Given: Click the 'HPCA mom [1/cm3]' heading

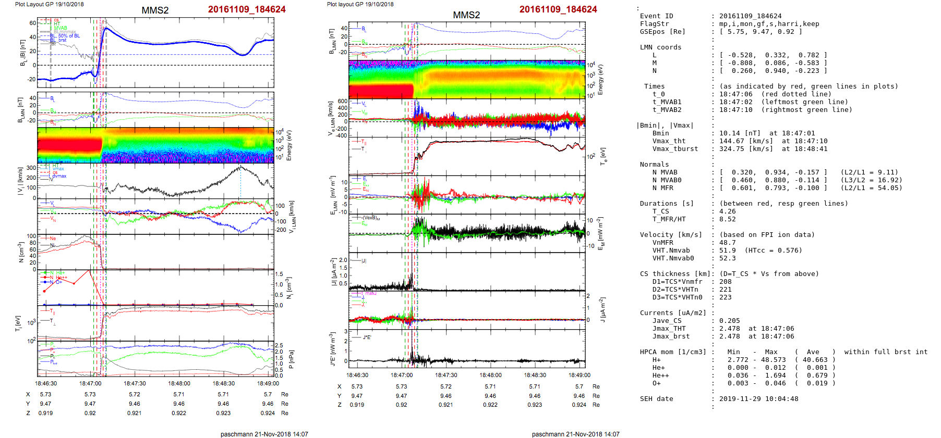Looking at the screenshot, I should (x=673, y=352).
